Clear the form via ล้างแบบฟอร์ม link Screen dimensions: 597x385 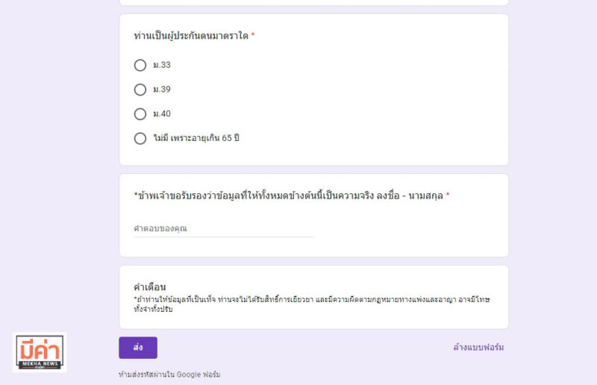pos(478,347)
